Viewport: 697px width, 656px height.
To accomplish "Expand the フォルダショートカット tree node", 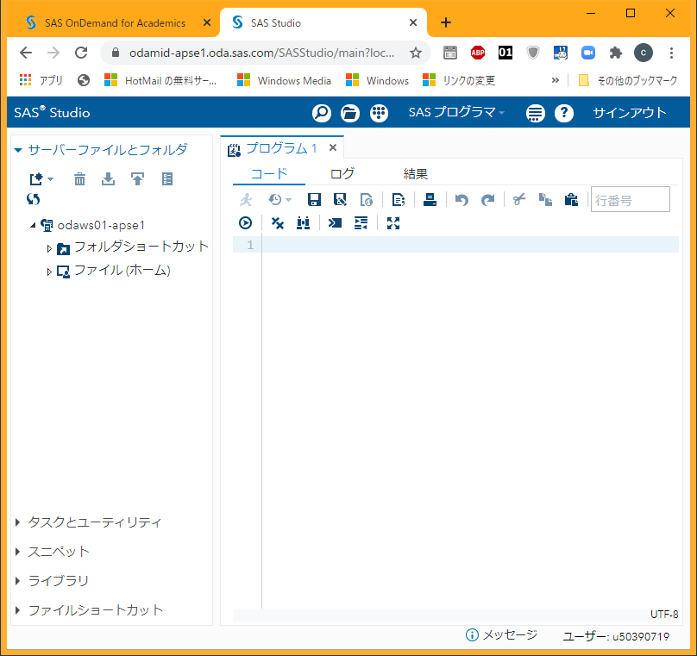I will pyautogui.click(x=49, y=249).
